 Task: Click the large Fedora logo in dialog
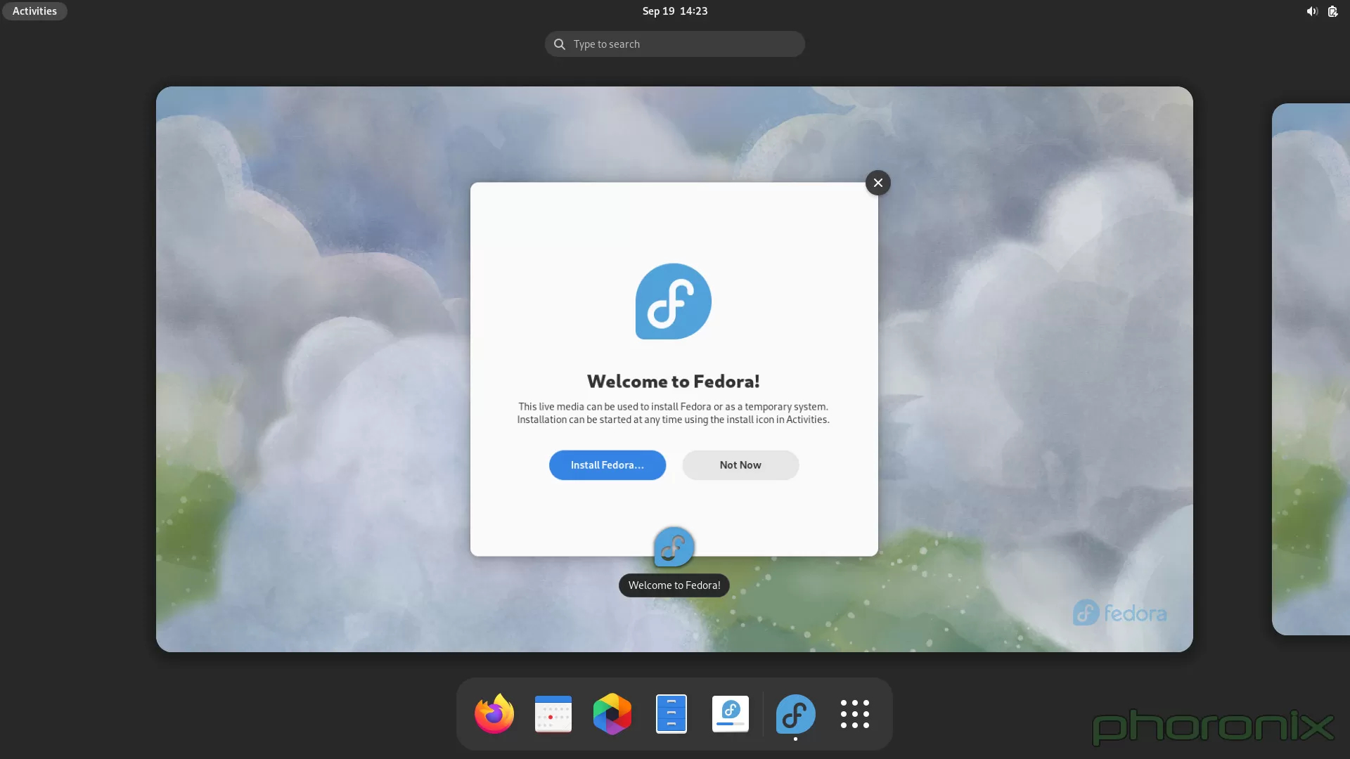click(674, 301)
